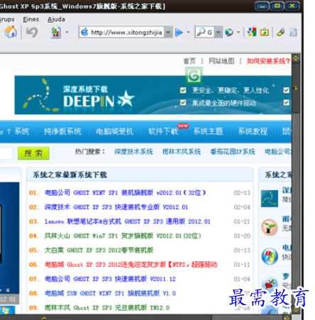315x320 pixels.
Task: Click the blue Go arrow beside the address
Action: point(179,32)
